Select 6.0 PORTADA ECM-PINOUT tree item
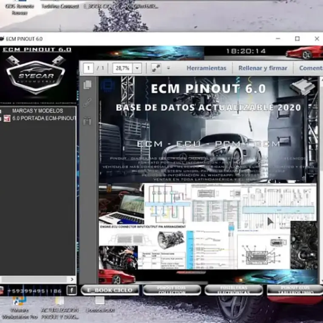This screenshot has height=323, width=323. (x=44, y=119)
